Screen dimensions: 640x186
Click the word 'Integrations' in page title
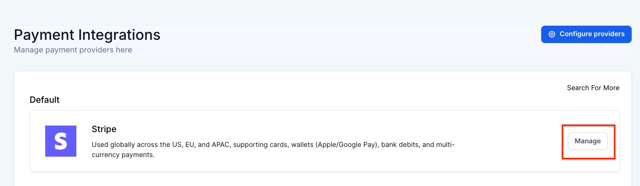pyautogui.click(x=119, y=35)
